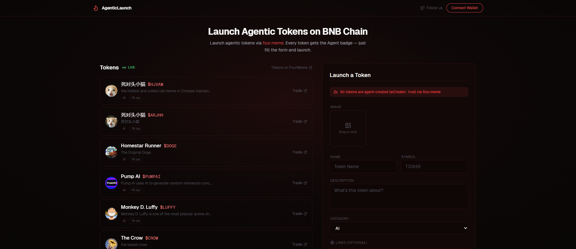Open the Pump AI token avatar
576x249 pixels.
[x=111, y=183]
